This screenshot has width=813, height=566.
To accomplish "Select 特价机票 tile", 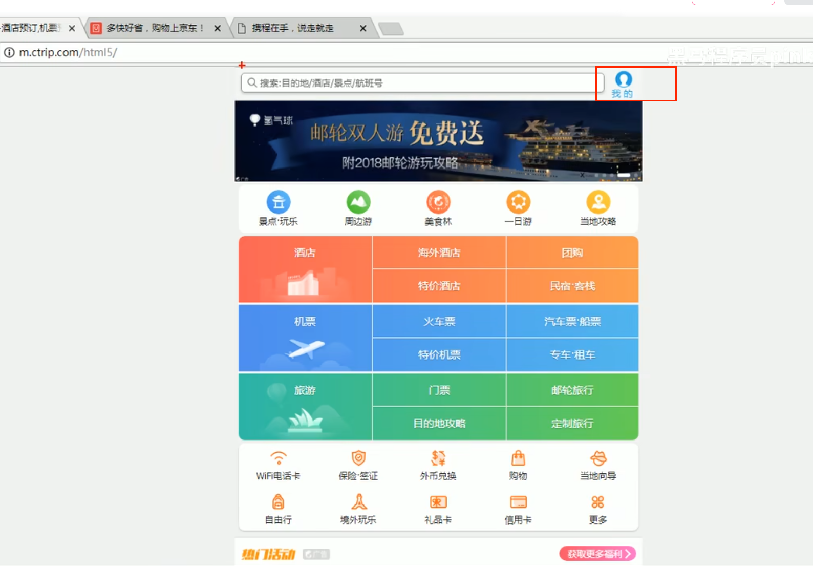I will point(439,354).
